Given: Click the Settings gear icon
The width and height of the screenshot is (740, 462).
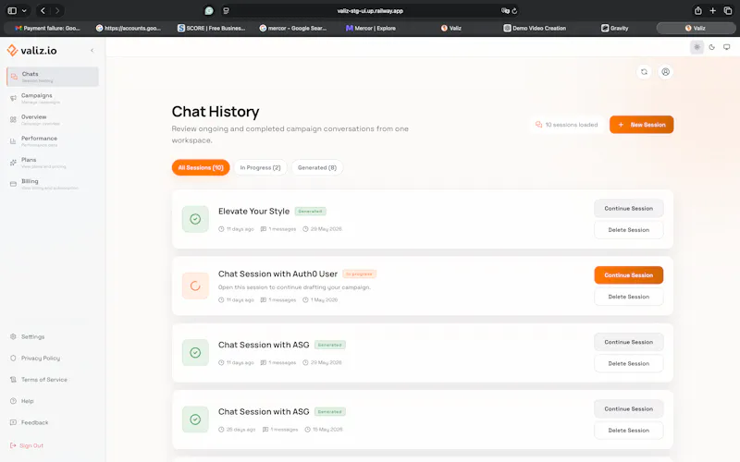Looking at the screenshot, I should 13,336.
